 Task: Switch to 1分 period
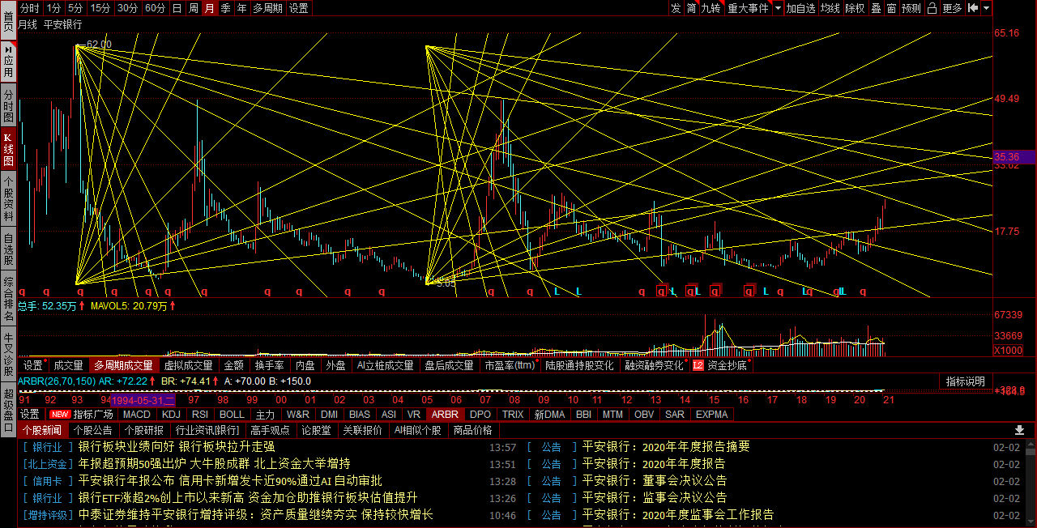pos(53,8)
